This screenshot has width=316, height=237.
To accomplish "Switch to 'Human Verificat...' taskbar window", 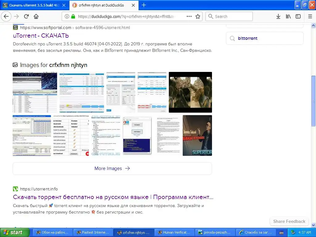I will 174,233.
